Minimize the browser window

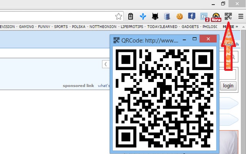213,4
